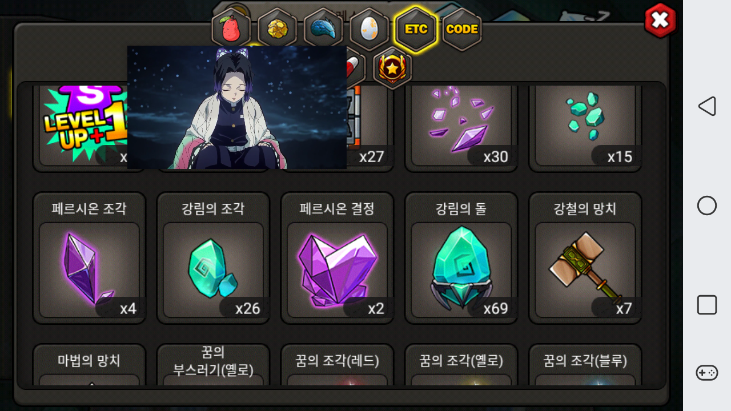Close the inventory with red X

[x=660, y=21]
